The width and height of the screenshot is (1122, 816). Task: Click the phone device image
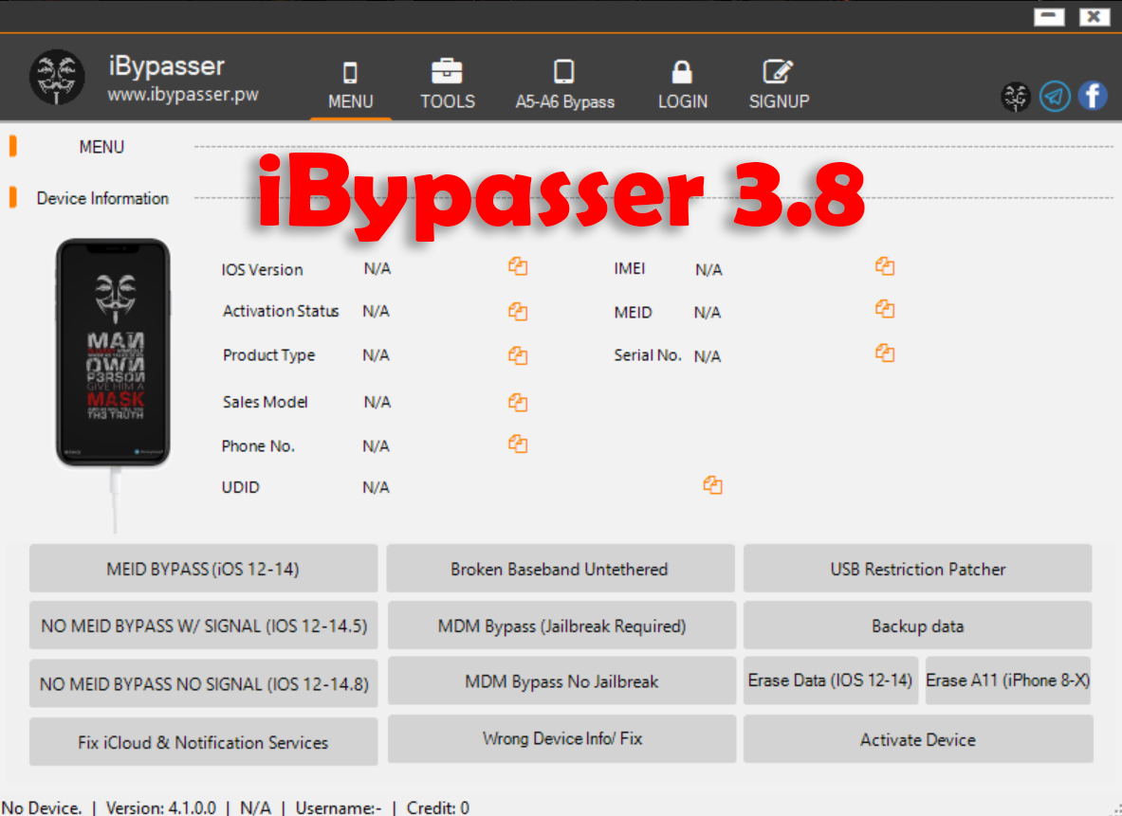click(113, 353)
